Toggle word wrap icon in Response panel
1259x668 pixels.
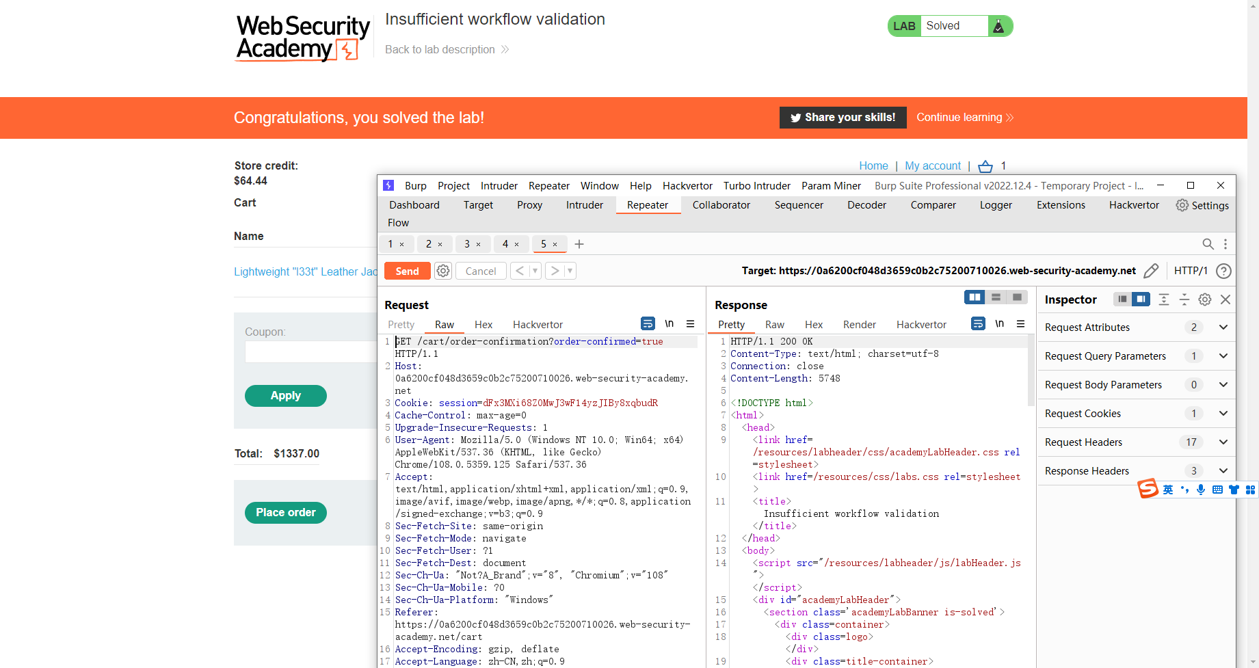point(978,323)
